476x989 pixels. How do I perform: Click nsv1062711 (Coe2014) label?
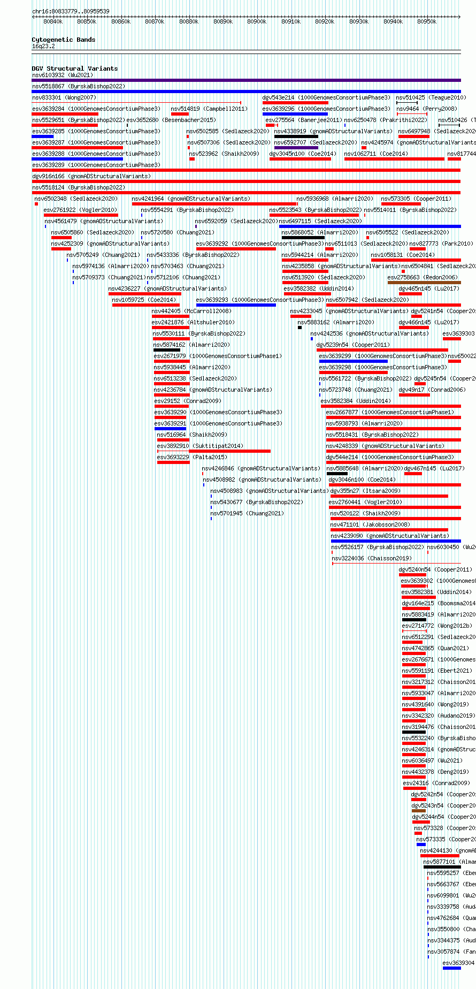tap(376, 154)
